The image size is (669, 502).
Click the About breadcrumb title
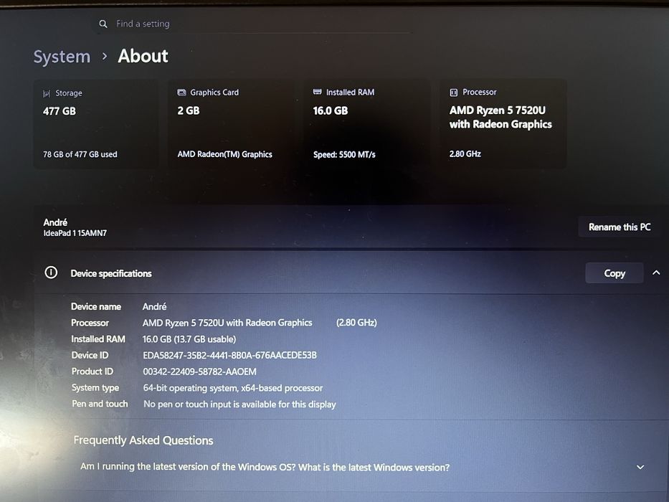[143, 56]
